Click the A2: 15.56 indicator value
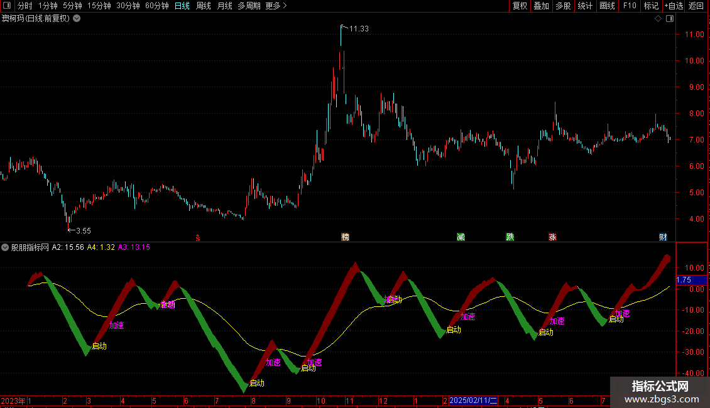Screen dimensions: 710x408 coord(68,247)
